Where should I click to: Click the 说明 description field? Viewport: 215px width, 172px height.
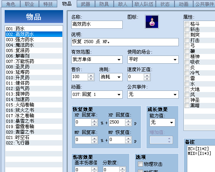(x=125, y=42)
